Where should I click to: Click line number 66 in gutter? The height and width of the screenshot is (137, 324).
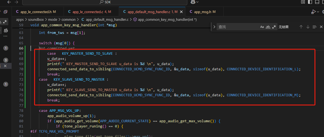21,48
